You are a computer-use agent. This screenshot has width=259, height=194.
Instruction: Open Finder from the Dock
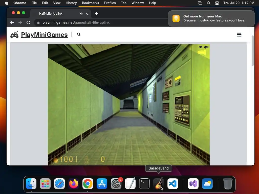tap(31, 184)
